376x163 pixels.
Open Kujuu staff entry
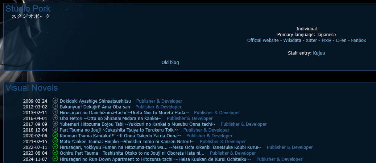(x=319, y=53)
